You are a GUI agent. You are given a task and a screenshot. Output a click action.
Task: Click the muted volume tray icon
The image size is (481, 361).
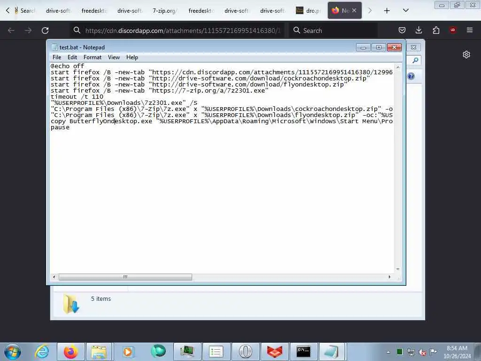point(422,353)
